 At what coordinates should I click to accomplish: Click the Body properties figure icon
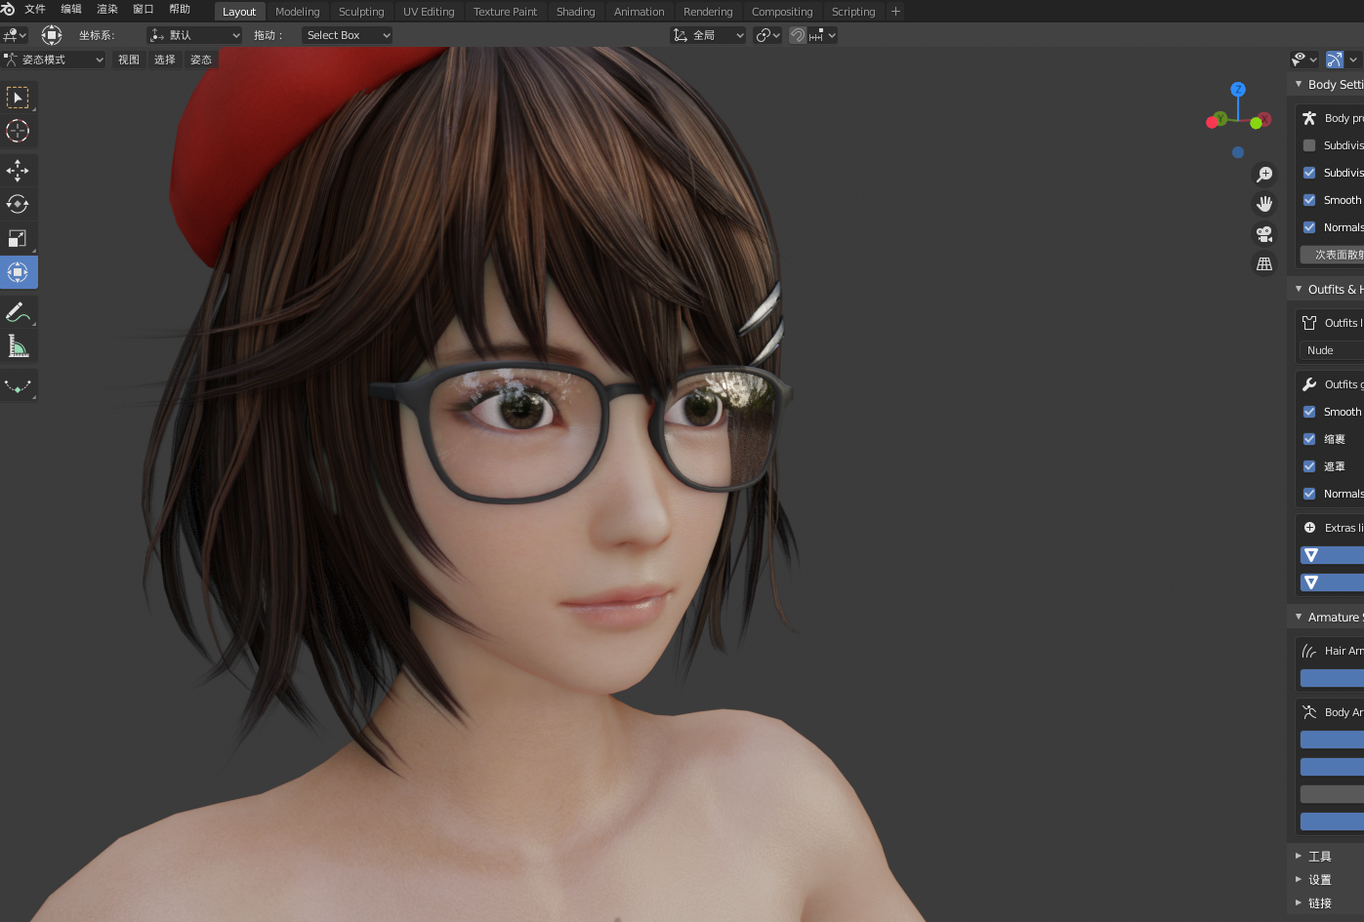[1309, 118]
